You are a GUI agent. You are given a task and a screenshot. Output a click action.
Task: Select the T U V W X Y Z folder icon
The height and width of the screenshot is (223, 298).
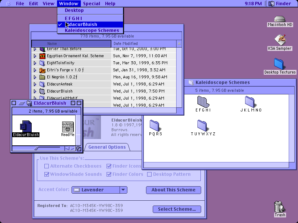tap(202, 125)
